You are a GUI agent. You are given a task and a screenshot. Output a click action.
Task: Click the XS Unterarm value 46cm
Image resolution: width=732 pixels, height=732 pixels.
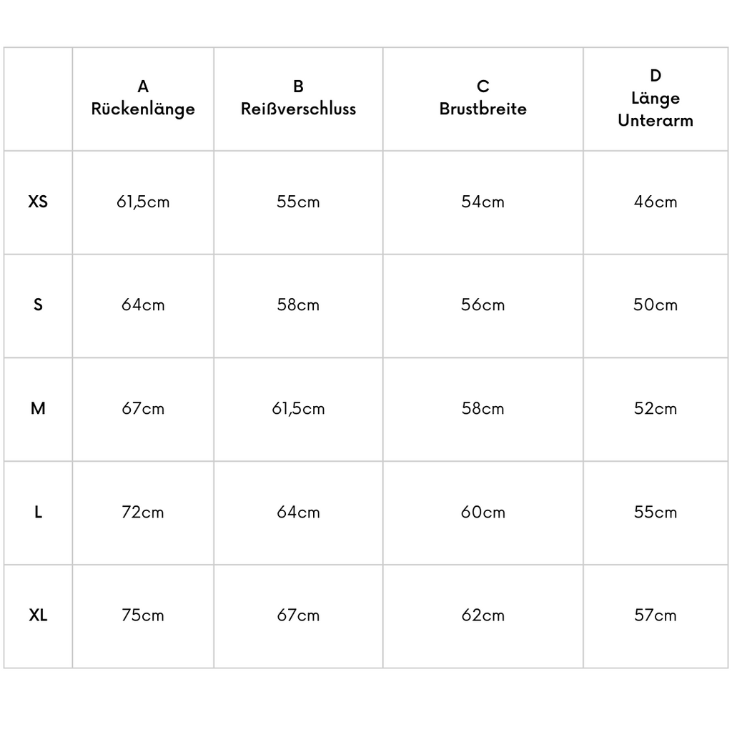tap(656, 202)
